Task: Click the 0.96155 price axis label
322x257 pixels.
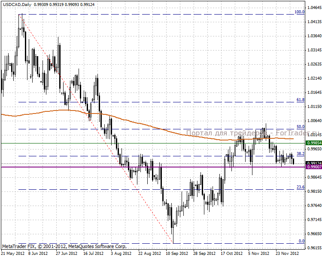Action: (x=315, y=248)
